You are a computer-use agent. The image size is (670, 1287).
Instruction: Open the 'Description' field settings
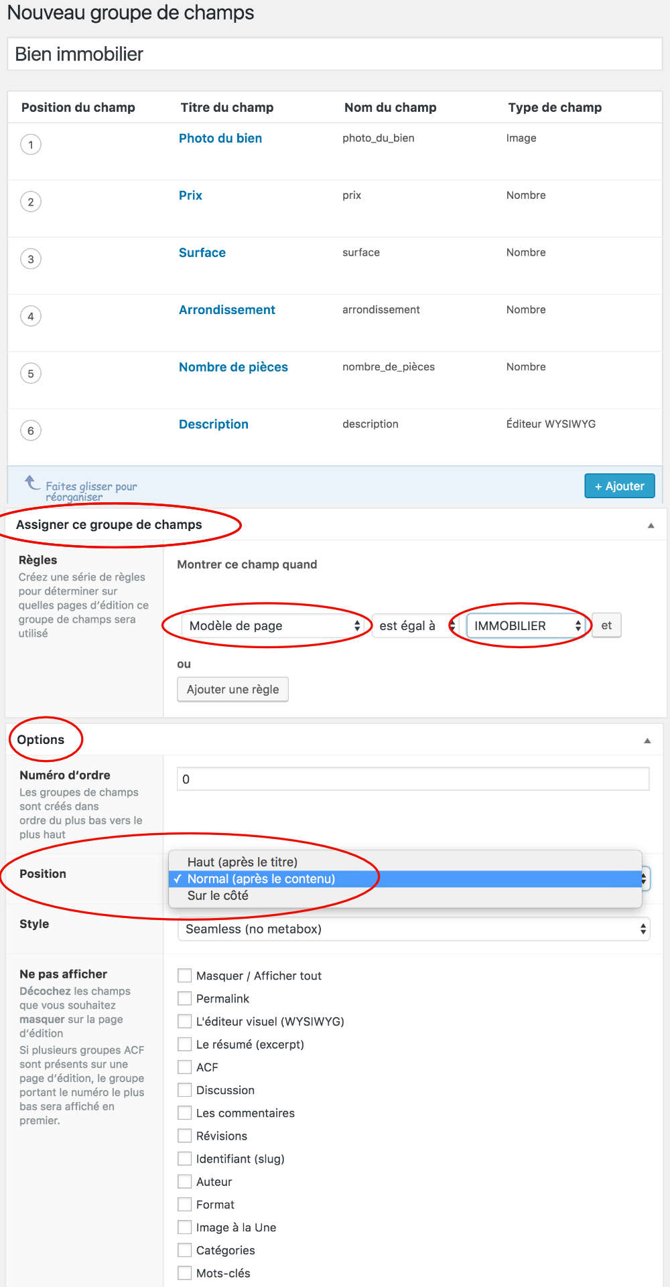click(x=213, y=424)
